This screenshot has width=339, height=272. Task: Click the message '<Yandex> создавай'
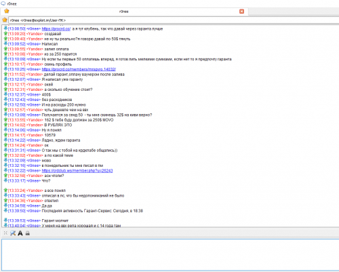click(44, 34)
